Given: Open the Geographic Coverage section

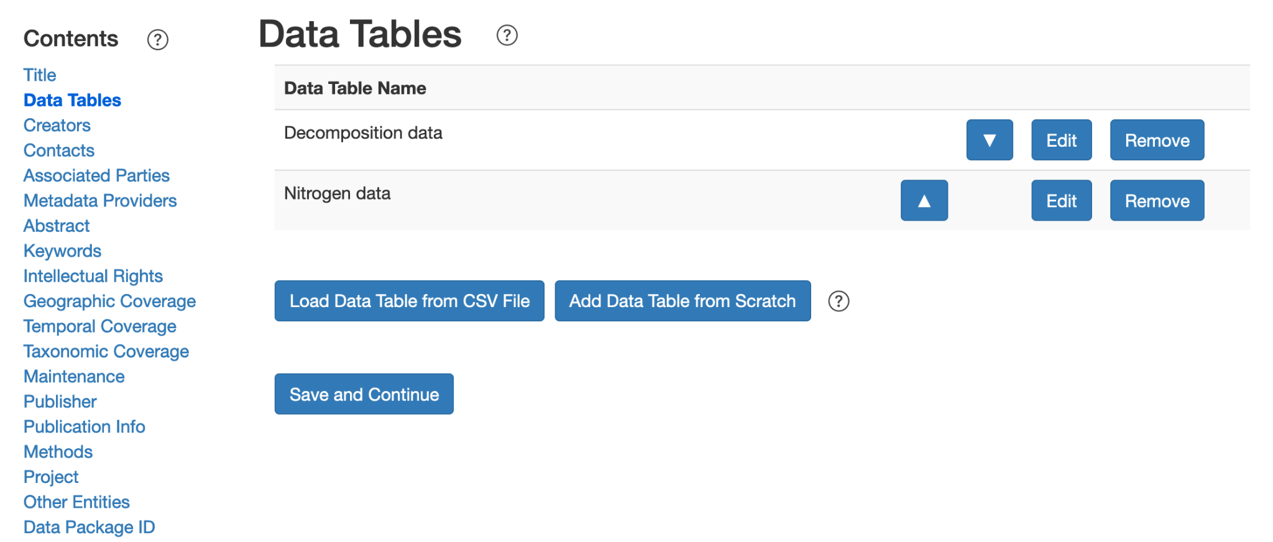Looking at the screenshot, I should click(109, 301).
